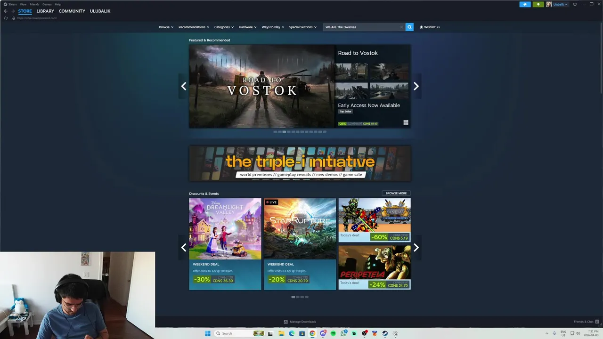Screen dimensions: 603x339
Task: View third Road to Vostok screenshot thumbnail
Action: 351,91
